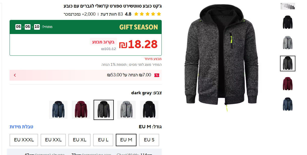View the size chart thumbnail image
Screen dimensions: 307x155
point(288,6)
